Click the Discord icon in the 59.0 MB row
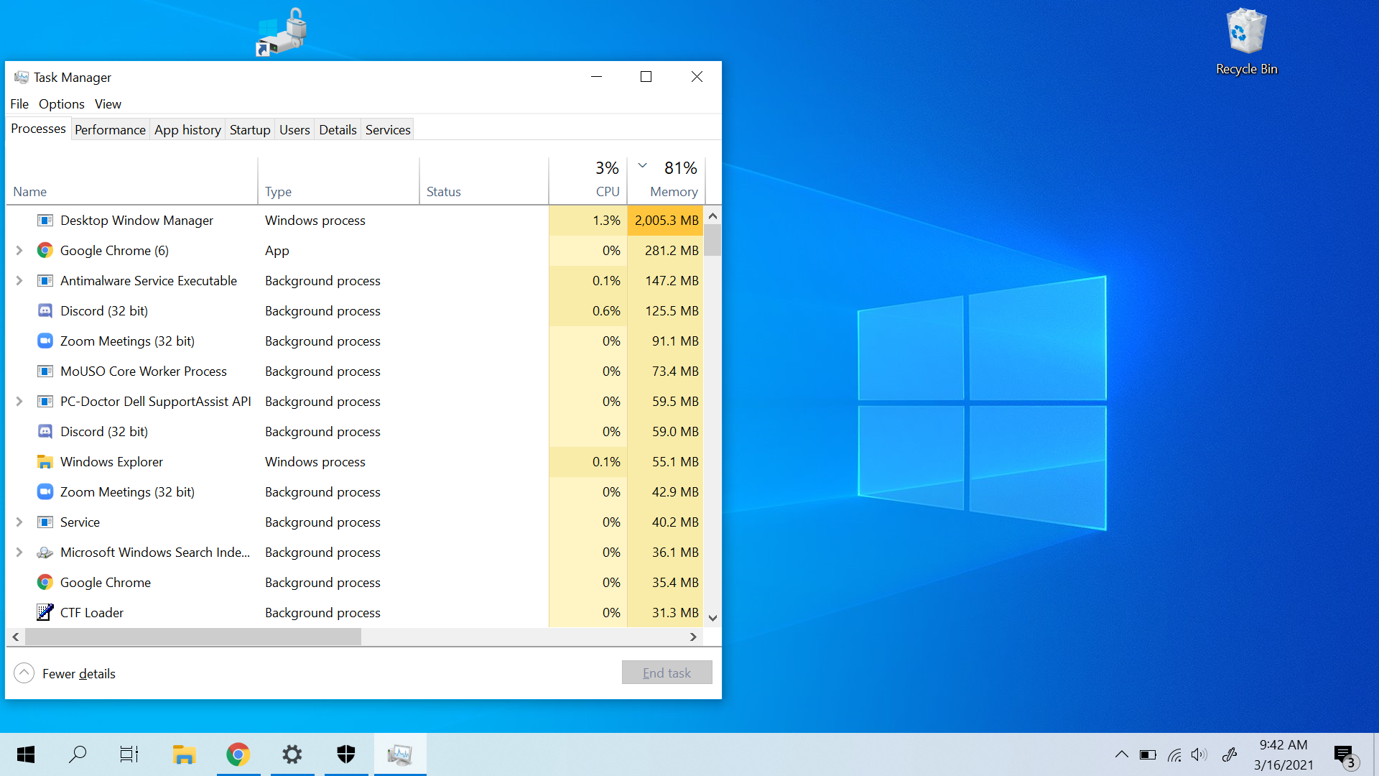This screenshot has height=776, width=1379. point(45,432)
